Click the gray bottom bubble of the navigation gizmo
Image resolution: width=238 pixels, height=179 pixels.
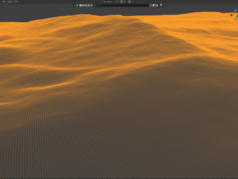click(236, 19)
